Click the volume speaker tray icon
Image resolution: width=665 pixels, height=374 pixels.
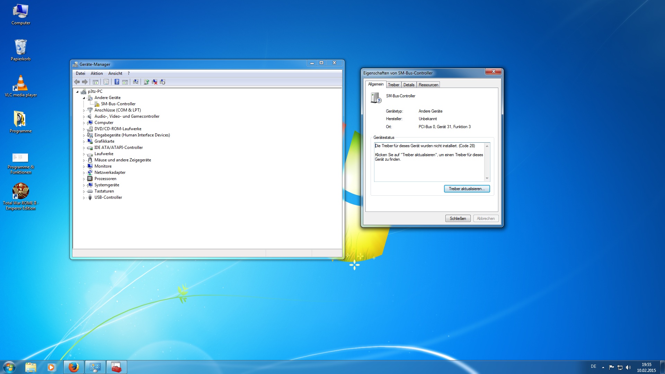628,367
